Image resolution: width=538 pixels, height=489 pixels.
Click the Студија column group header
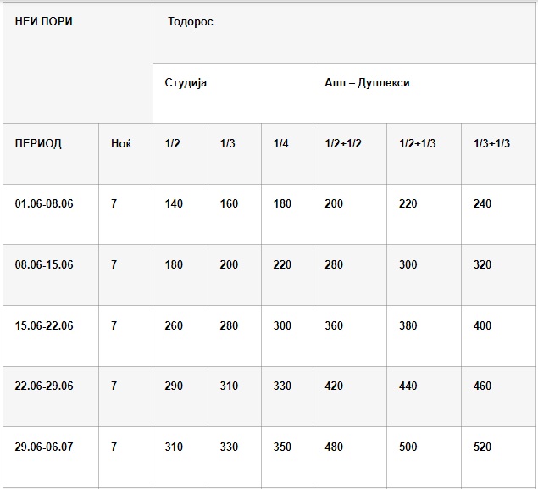(x=186, y=83)
